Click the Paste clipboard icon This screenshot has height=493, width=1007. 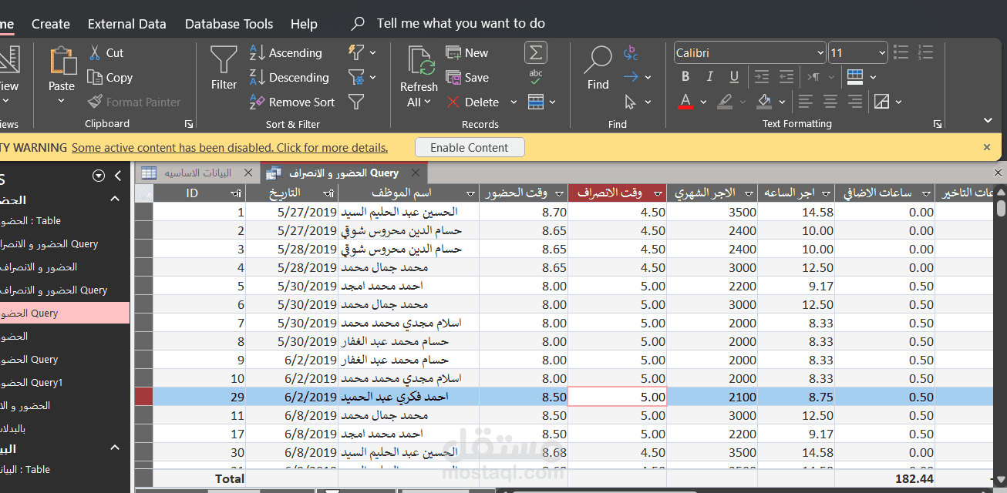point(62,60)
